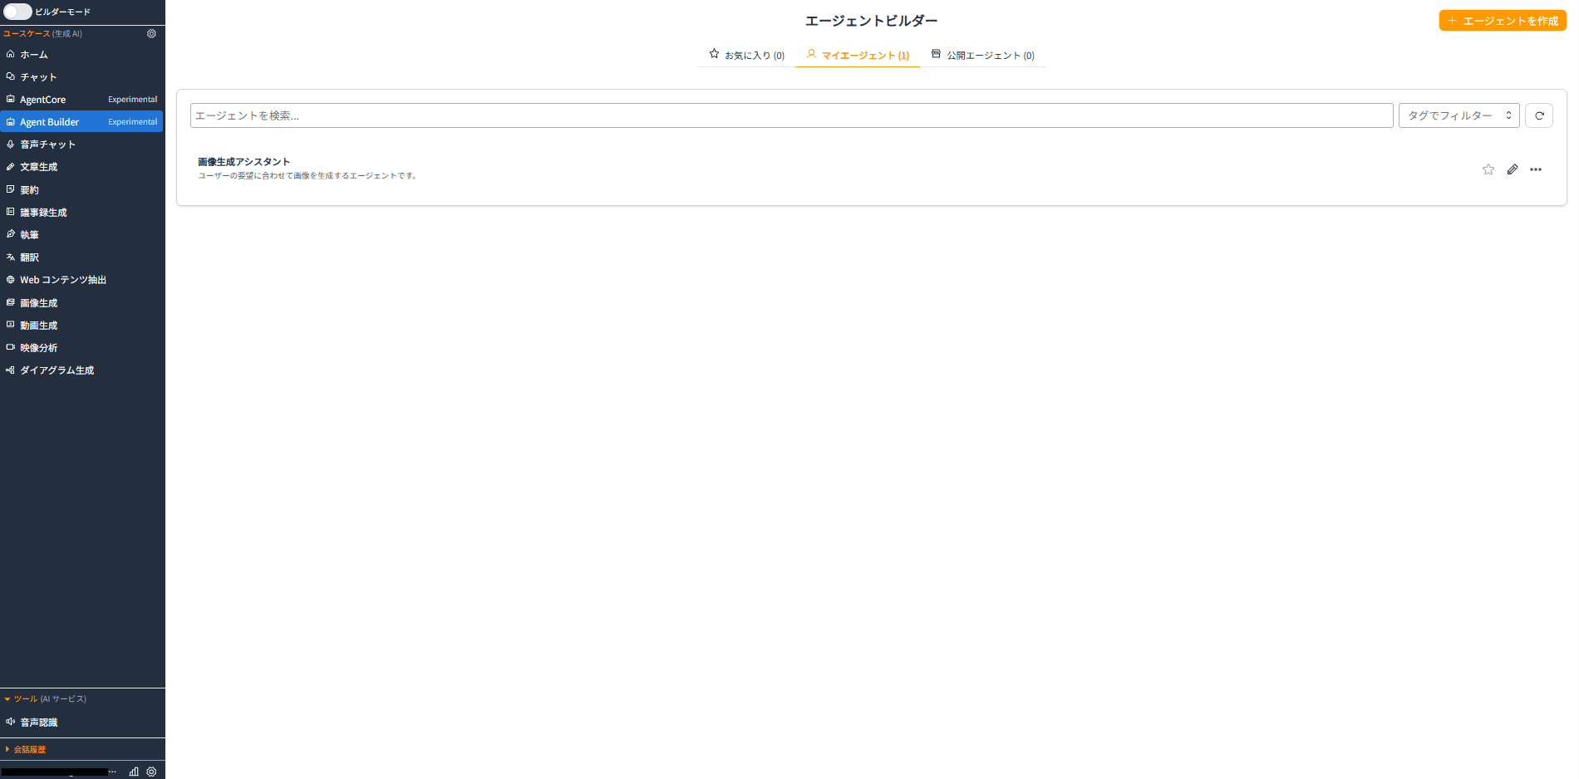
Task: Select ダイアグラム生成 in the sidebar
Action: pos(57,370)
